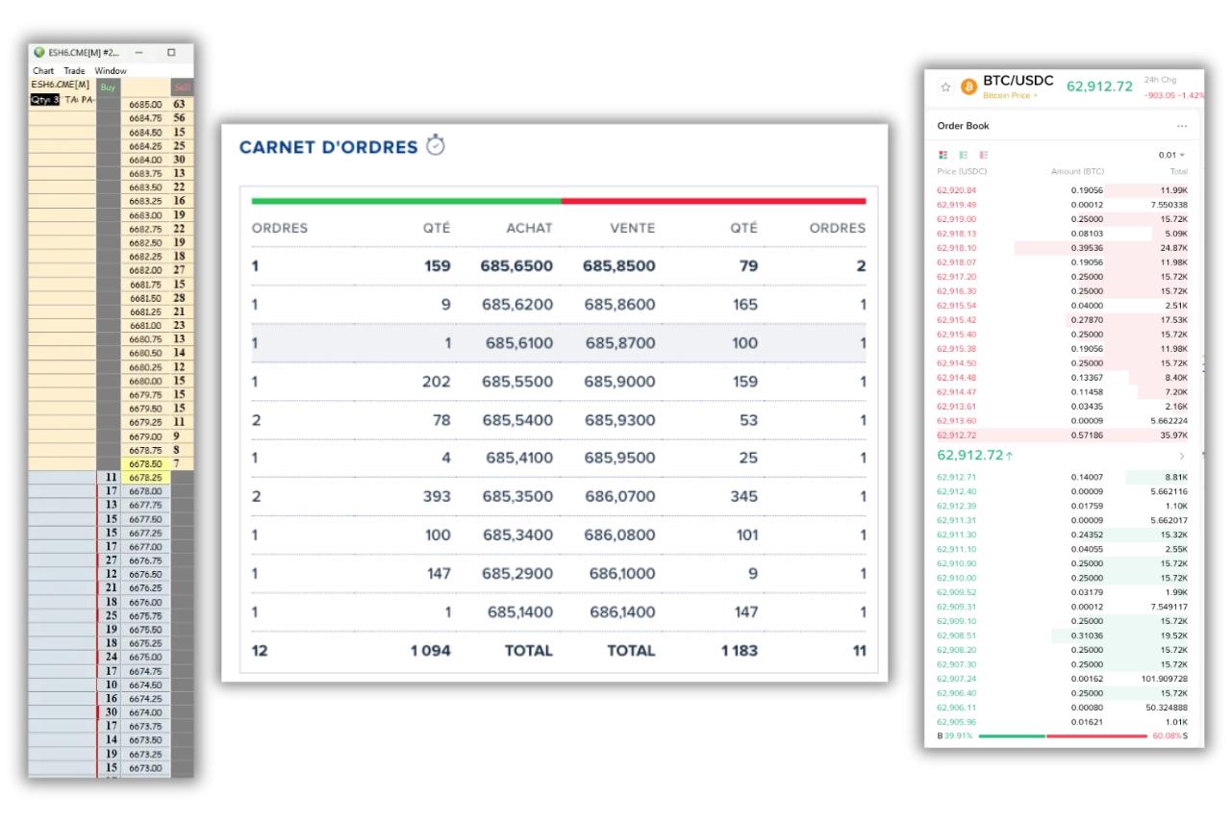Favorite the BTC/USDC pair with the star
The image size is (1231, 821).
(946, 87)
